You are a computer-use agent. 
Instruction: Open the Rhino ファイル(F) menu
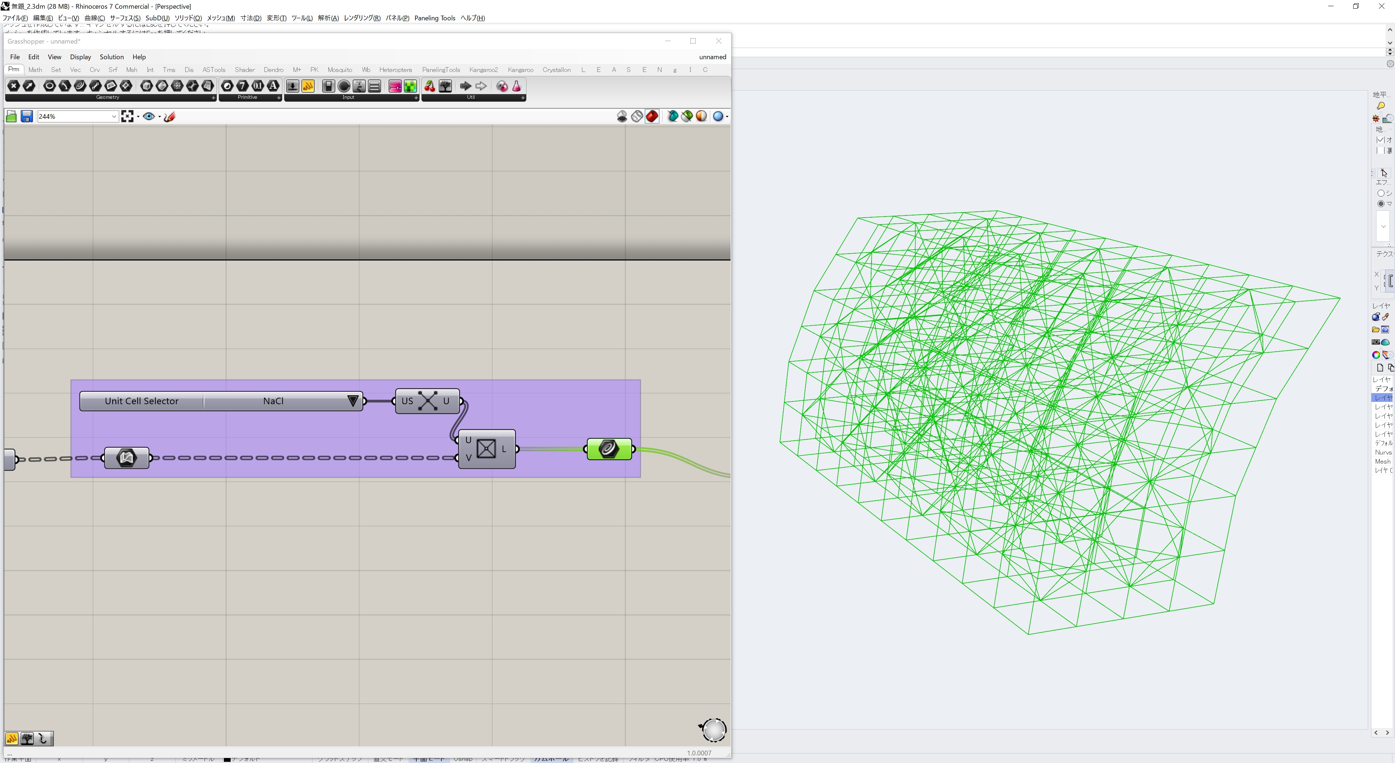(x=15, y=18)
